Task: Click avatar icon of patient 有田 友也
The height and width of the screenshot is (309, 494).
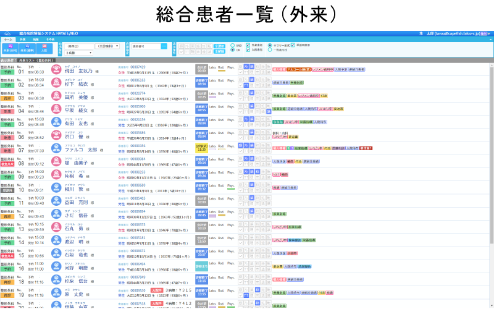Action: point(56,122)
